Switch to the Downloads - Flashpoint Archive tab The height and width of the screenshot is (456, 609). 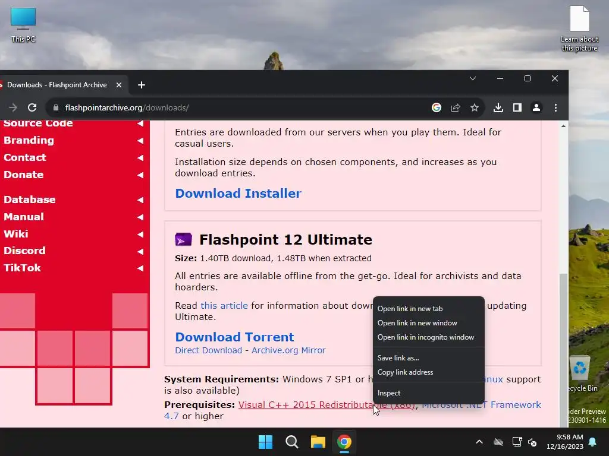pos(56,85)
